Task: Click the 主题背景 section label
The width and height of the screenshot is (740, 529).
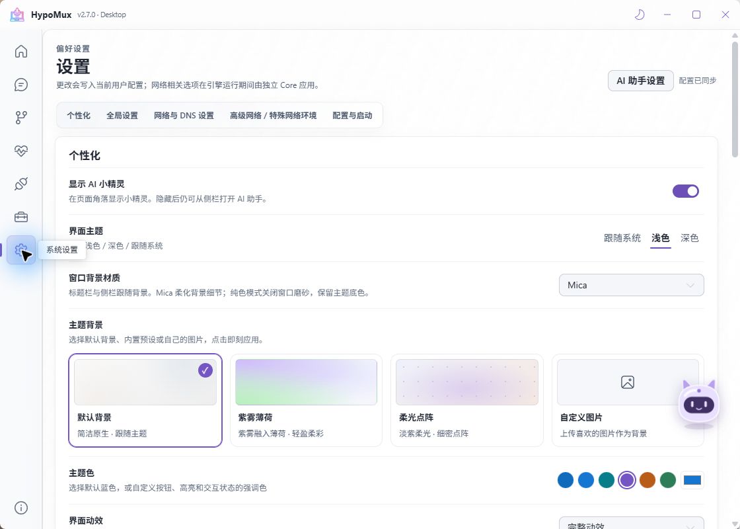Action: (x=86, y=325)
